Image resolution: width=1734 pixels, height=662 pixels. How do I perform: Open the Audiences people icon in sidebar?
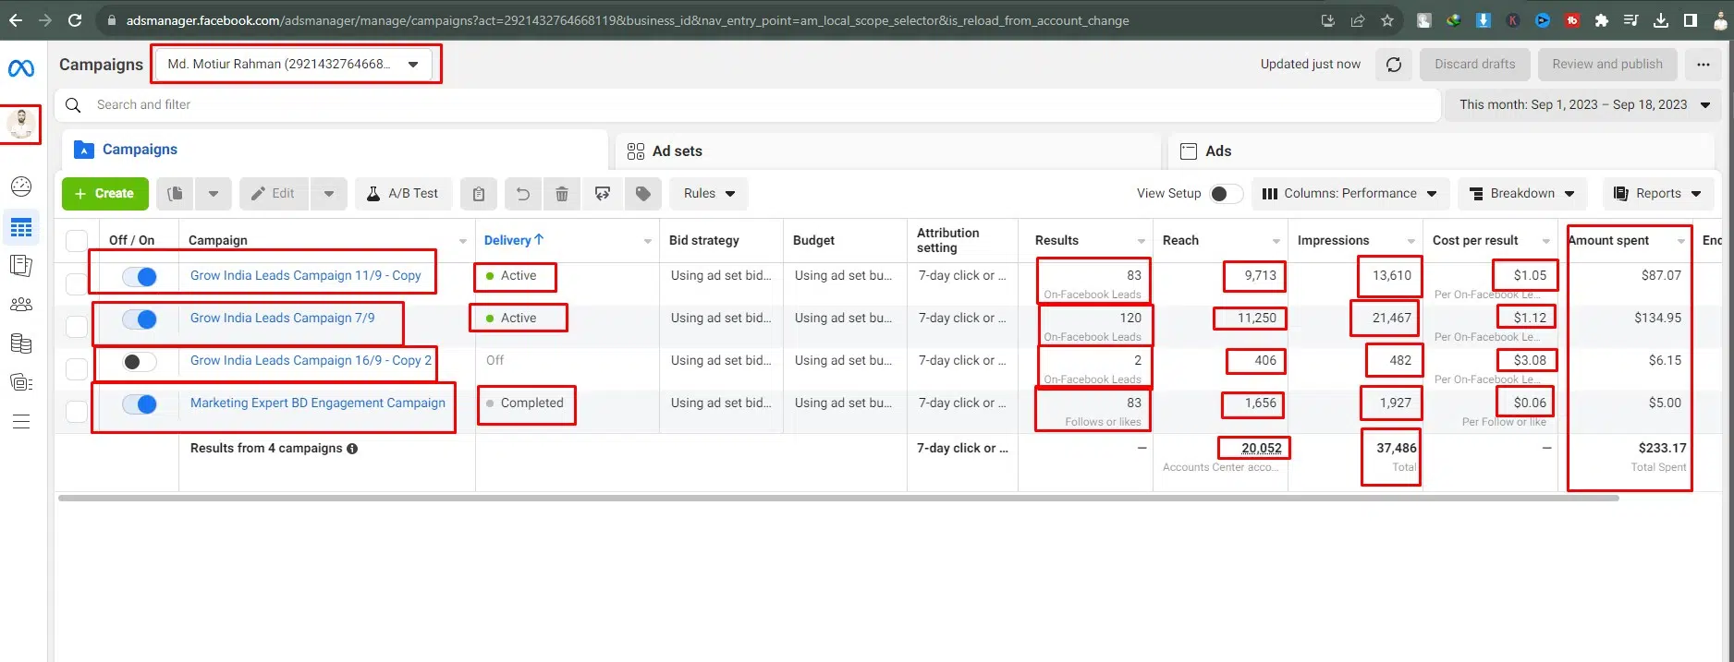(20, 305)
